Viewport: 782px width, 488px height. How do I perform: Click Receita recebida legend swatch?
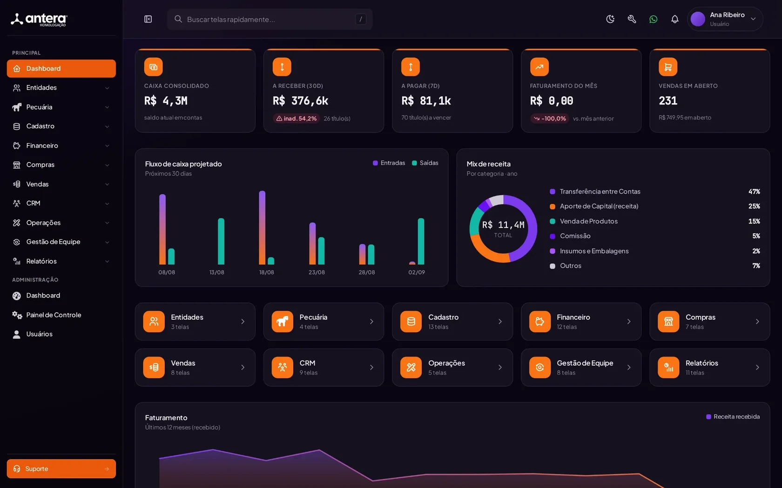click(708, 417)
